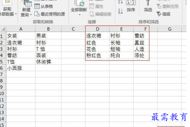
Task: Select column C header
Action: point(73,29)
